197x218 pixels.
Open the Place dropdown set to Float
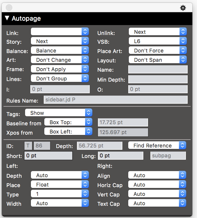pos(60,184)
